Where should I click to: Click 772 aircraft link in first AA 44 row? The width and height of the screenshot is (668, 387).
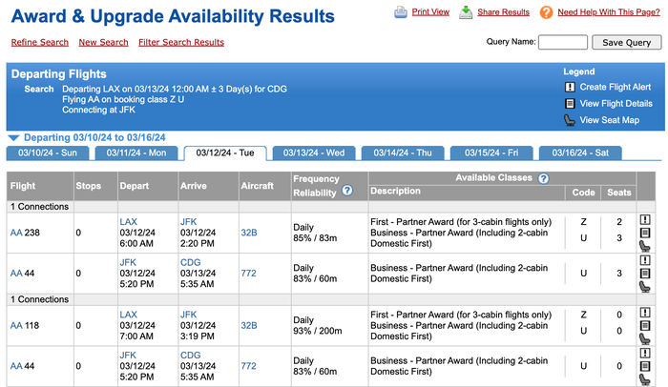point(248,274)
